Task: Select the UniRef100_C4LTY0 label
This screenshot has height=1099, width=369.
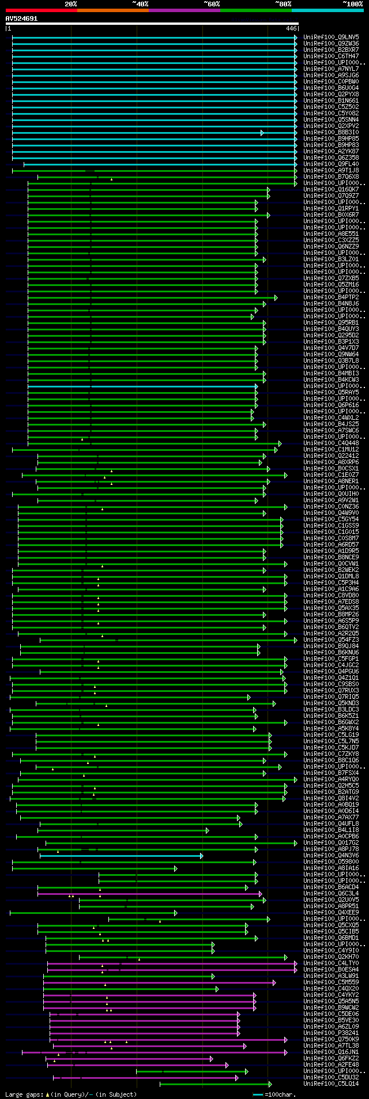Action: tap(331, 963)
